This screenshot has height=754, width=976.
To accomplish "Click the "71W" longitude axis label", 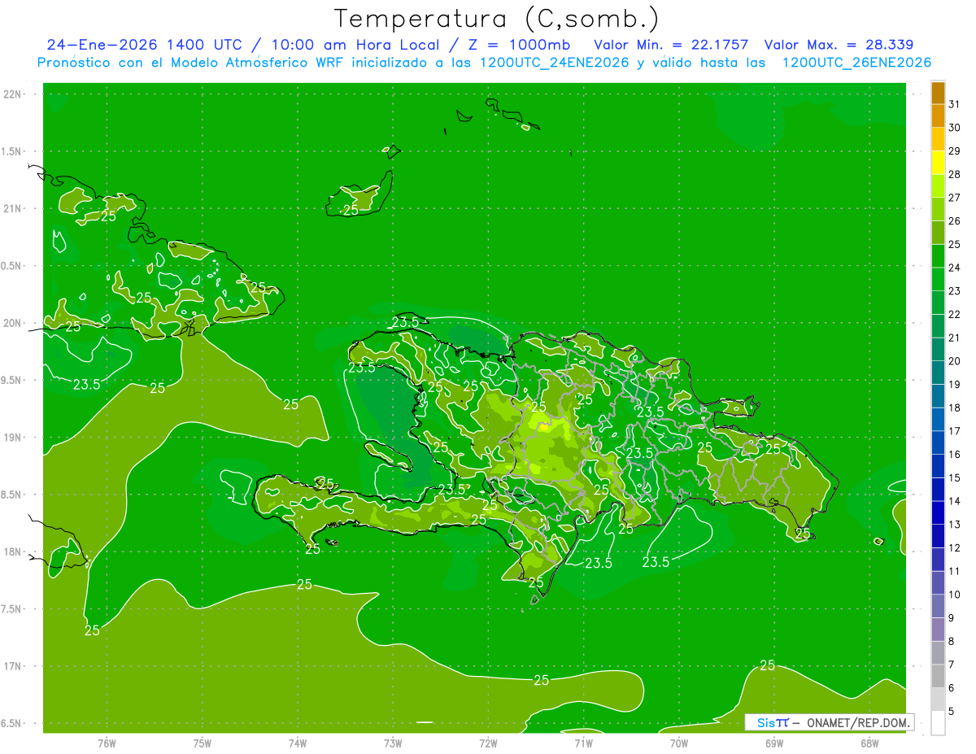I will click(x=583, y=743).
